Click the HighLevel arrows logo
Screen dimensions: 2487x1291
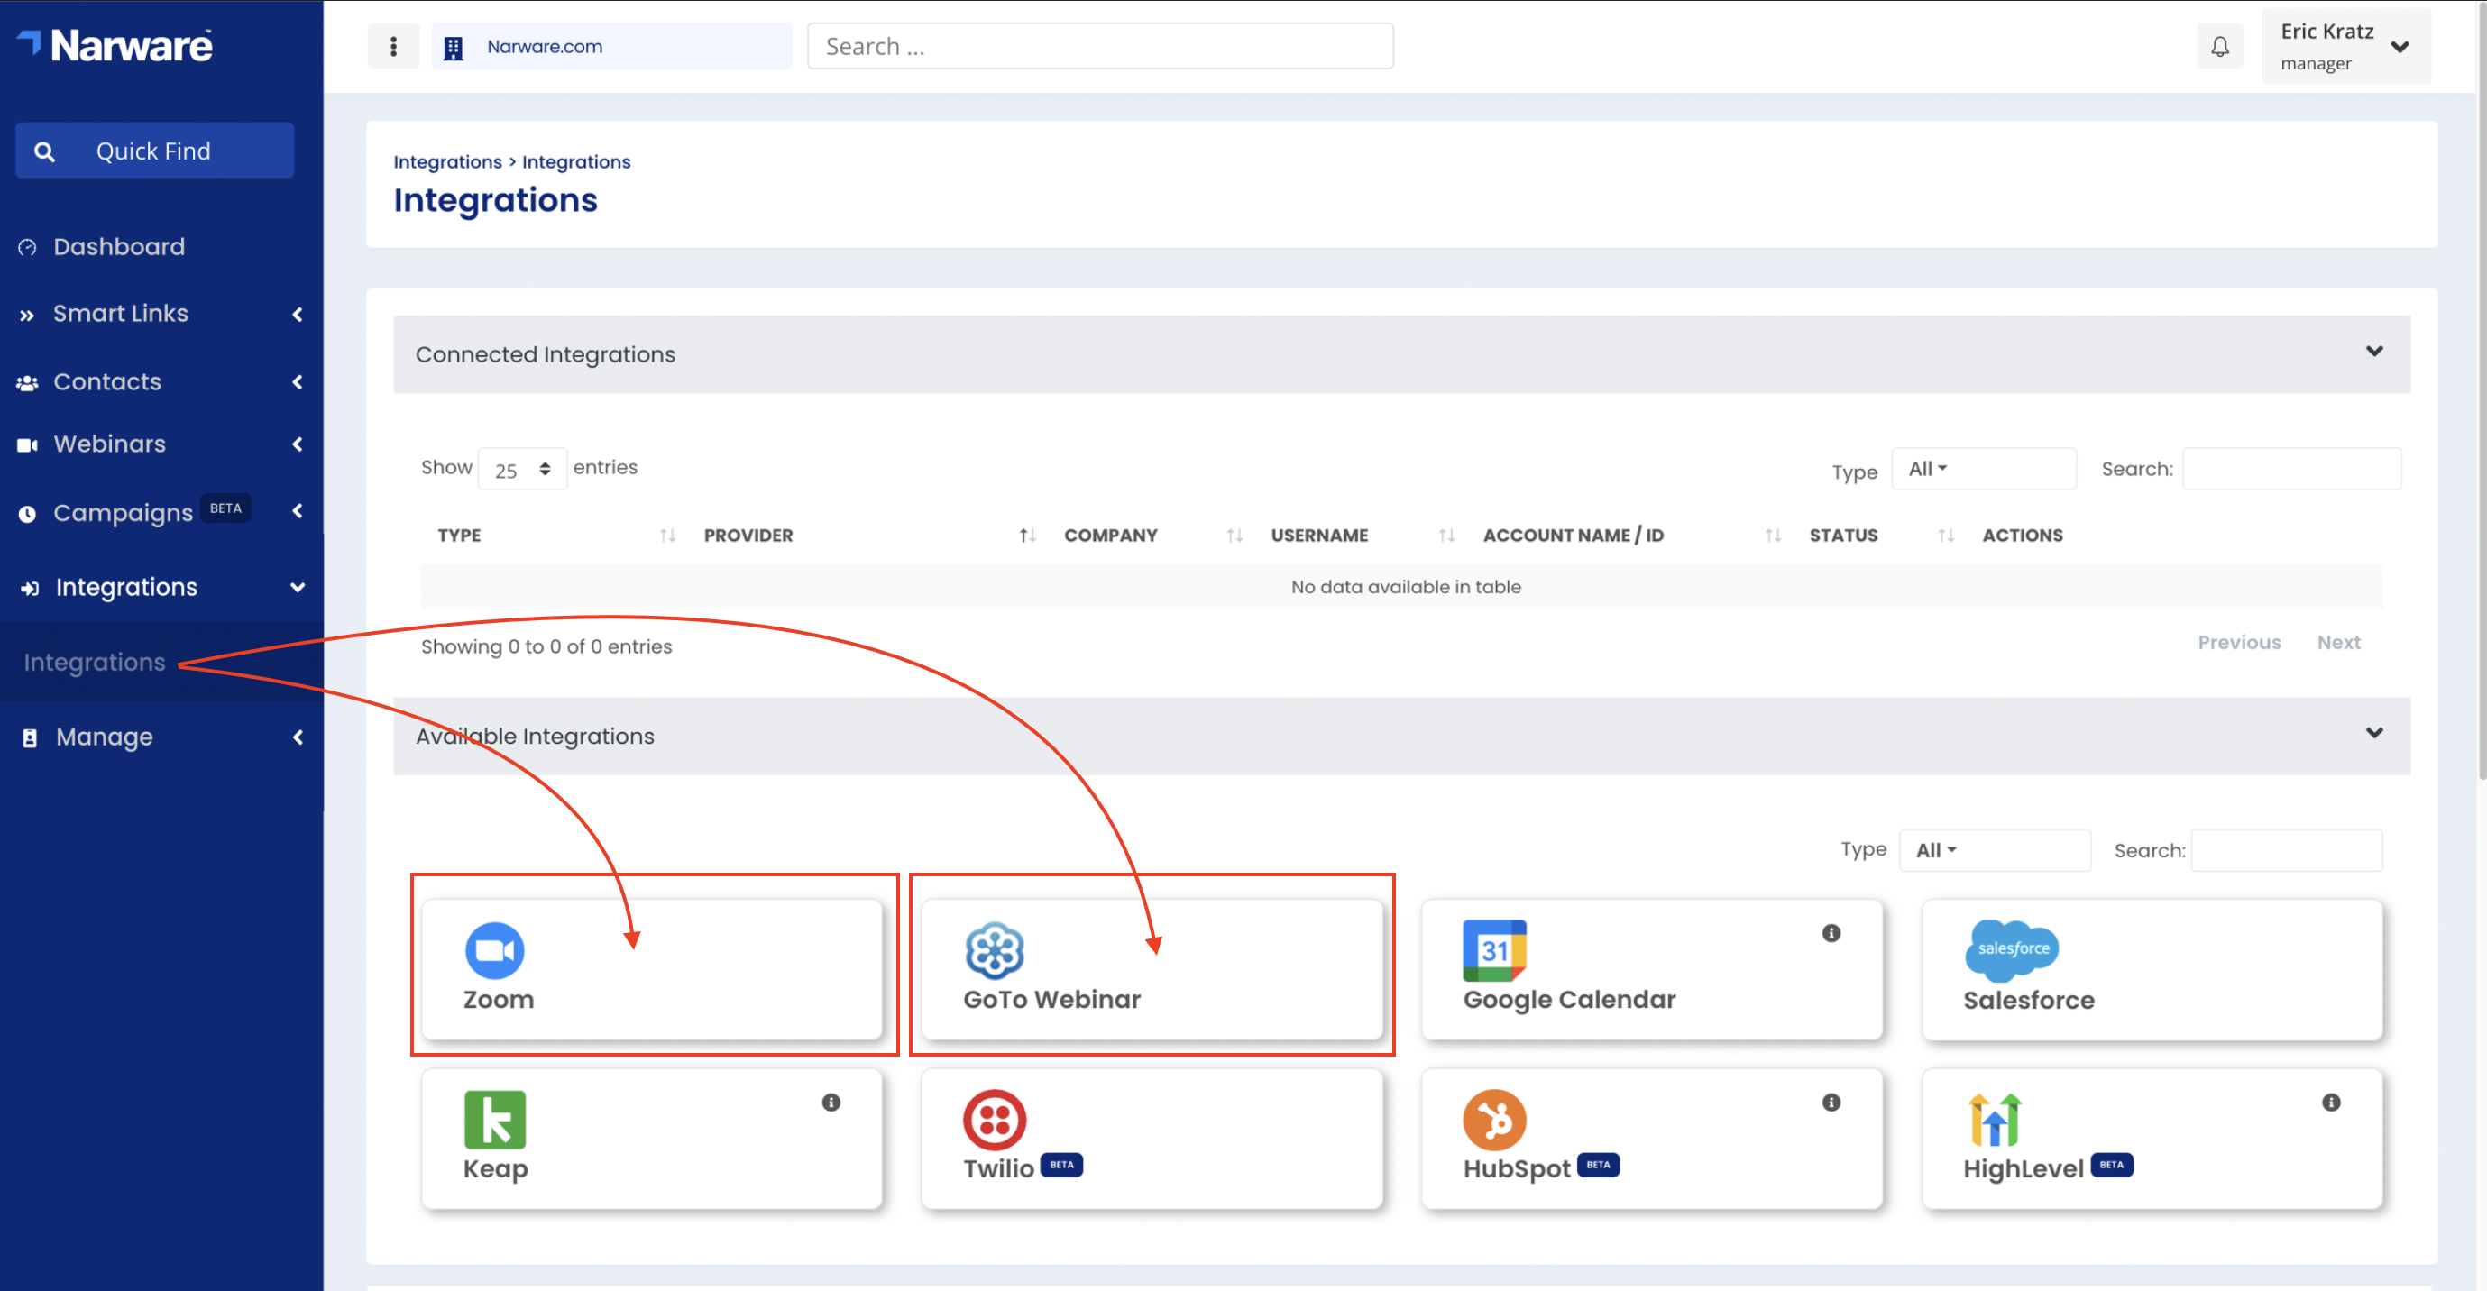(1994, 1119)
